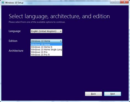Pick Windows 10 Home Single Language option
This screenshot has height=102, width=130.
point(46,49)
